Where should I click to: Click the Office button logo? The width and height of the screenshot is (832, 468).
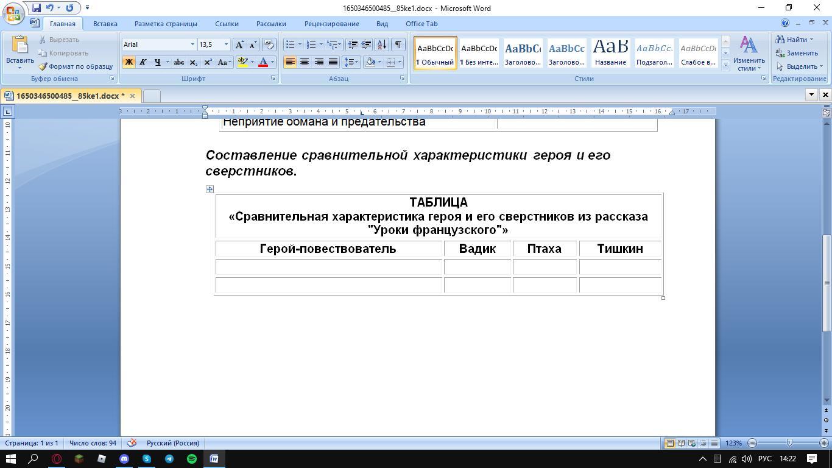13,13
